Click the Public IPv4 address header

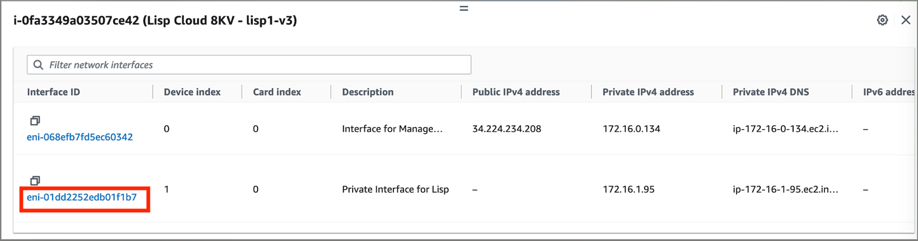click(516, 92)
